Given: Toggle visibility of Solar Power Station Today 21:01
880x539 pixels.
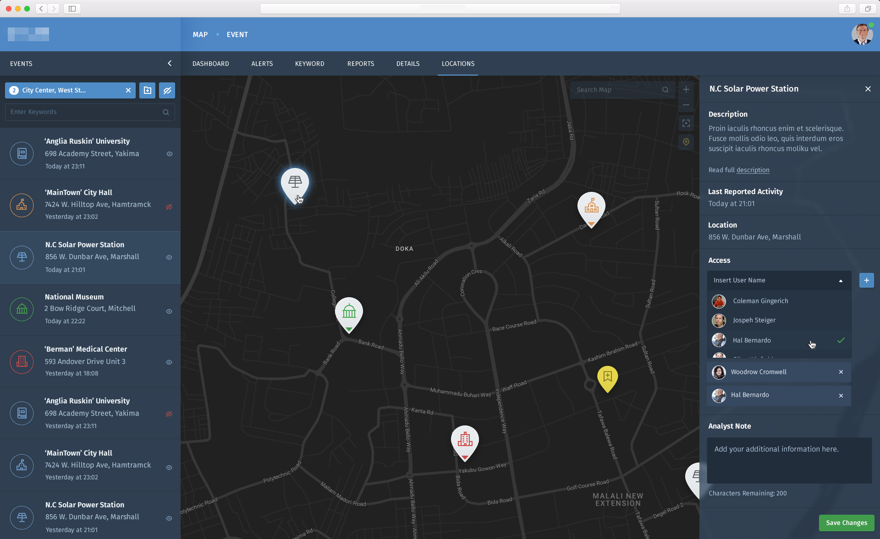Looking at the screenshot, I should pos(169,257).
